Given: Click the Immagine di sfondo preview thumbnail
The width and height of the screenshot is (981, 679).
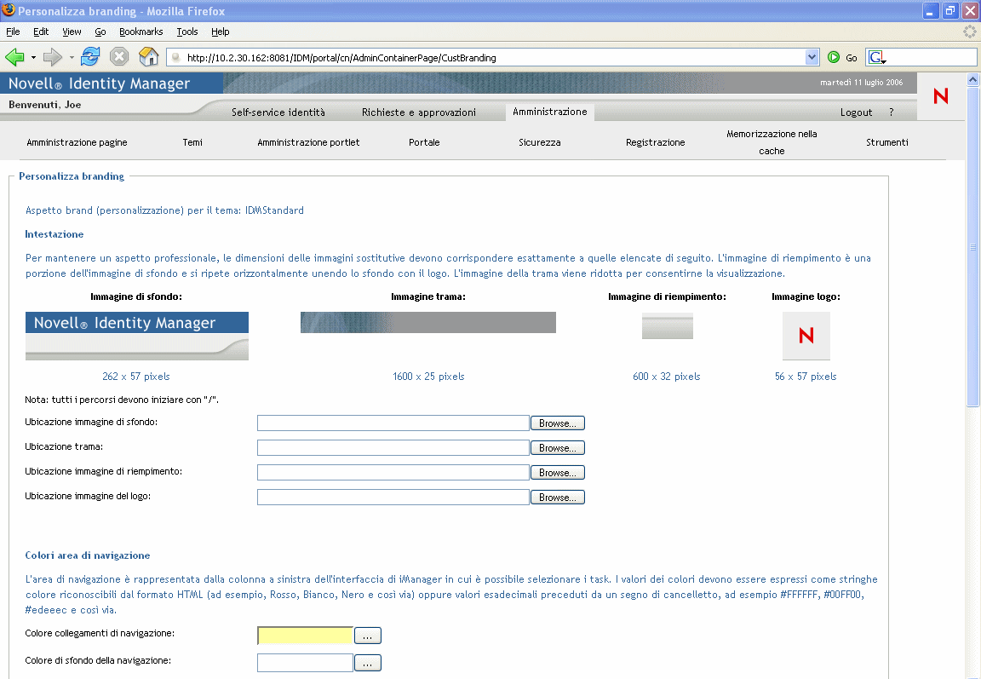Looking at the screenshot, I should [137, 336].
